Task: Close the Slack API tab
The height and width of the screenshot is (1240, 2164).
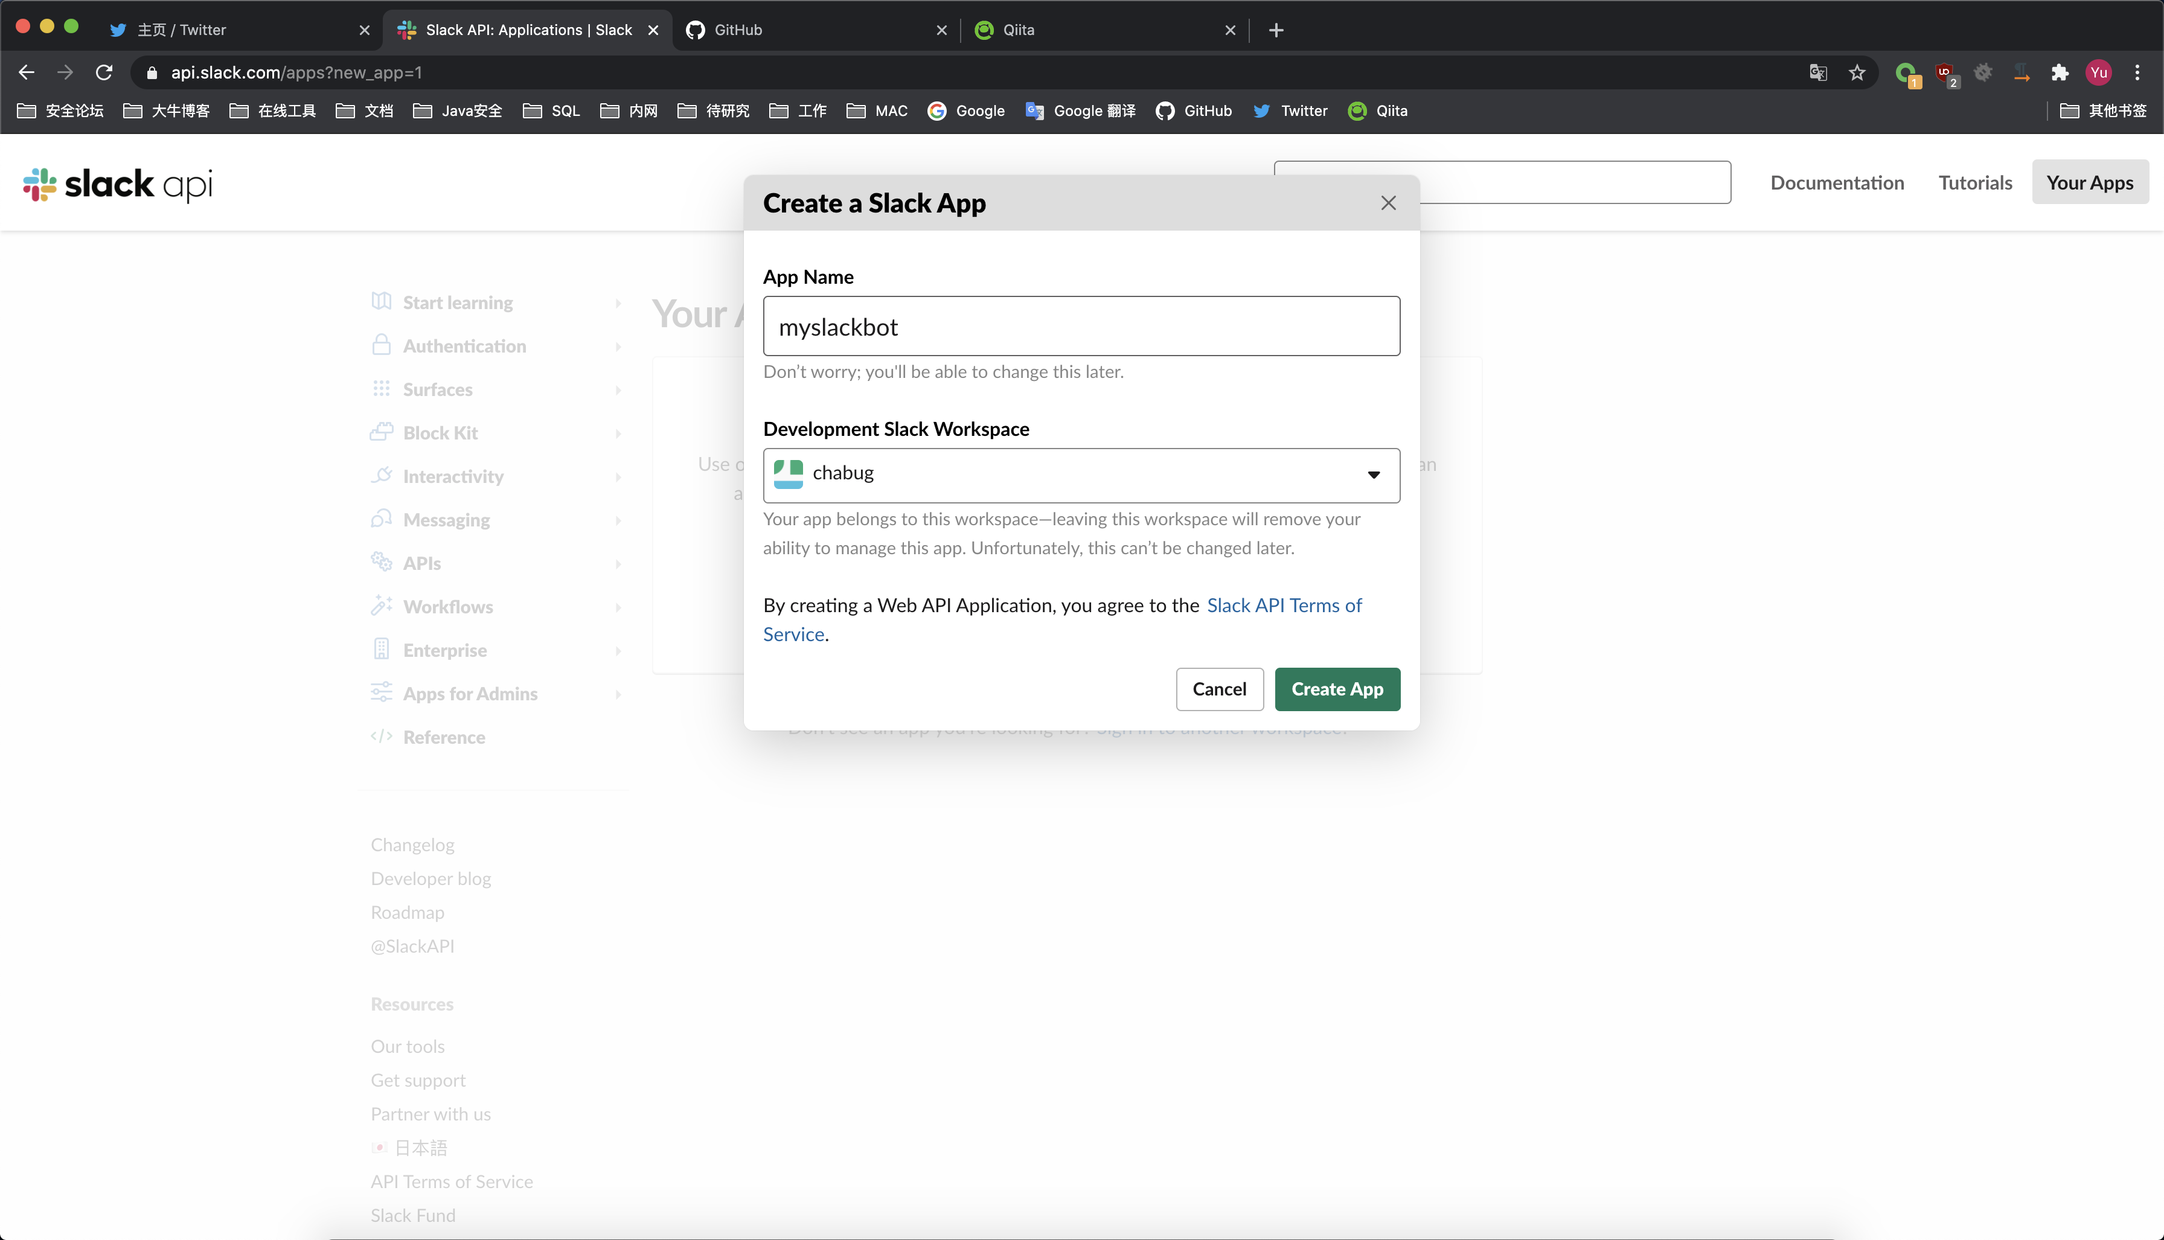Action: pos(653,30)
